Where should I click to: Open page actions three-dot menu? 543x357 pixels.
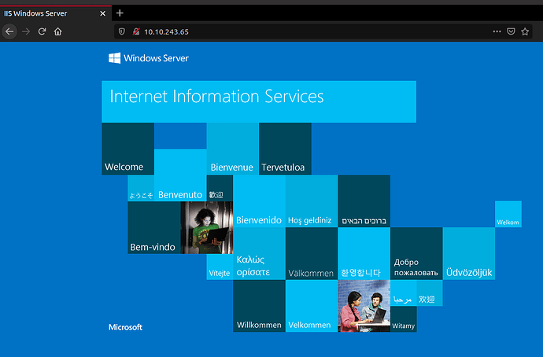point(497,31)
